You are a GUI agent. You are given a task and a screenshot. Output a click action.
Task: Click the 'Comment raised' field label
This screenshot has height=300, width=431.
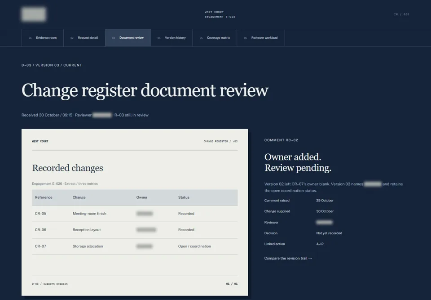pos(277,201)
